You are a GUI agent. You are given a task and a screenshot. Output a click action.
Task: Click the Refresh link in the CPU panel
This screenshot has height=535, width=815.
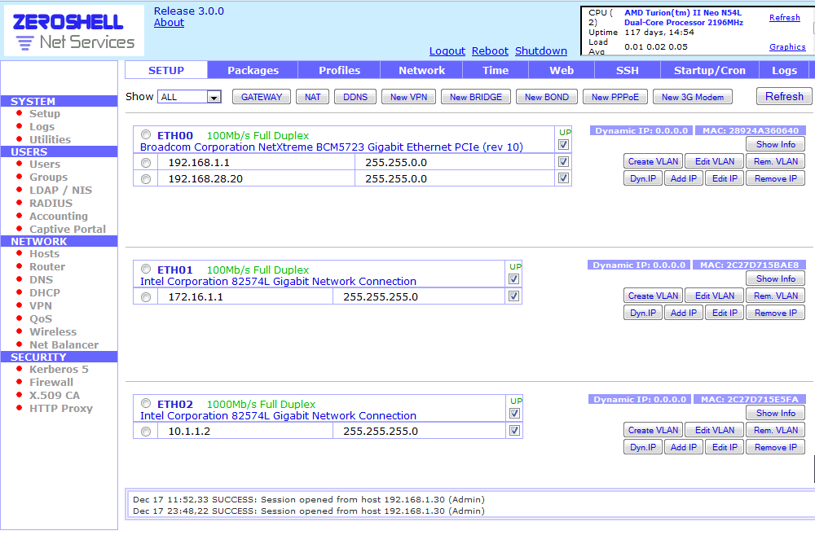click(x=784, y=18)
